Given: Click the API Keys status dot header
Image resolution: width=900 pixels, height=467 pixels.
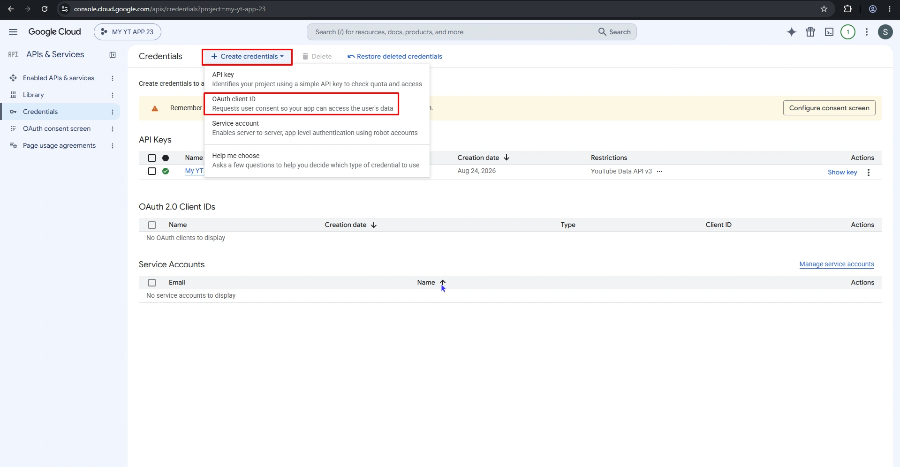Looking at the screenshot, I should point(166,158).
